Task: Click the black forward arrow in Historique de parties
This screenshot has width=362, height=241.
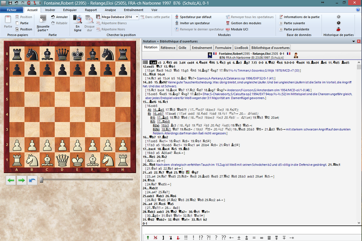Action: 338,23
